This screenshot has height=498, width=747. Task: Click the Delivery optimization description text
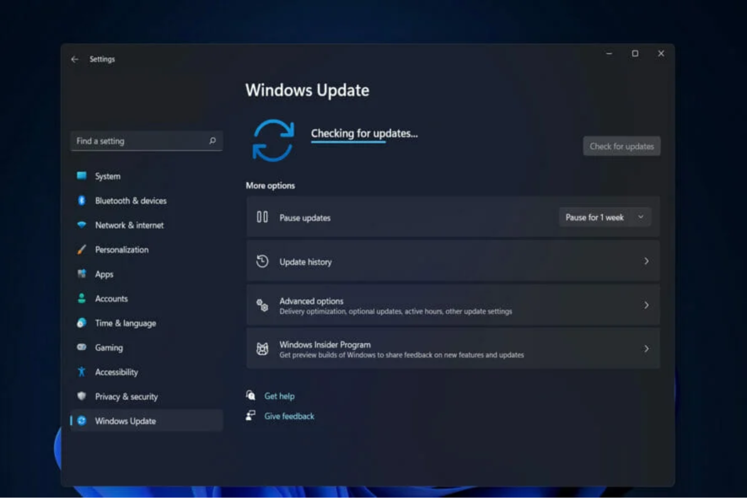click(x=396, y=311)
